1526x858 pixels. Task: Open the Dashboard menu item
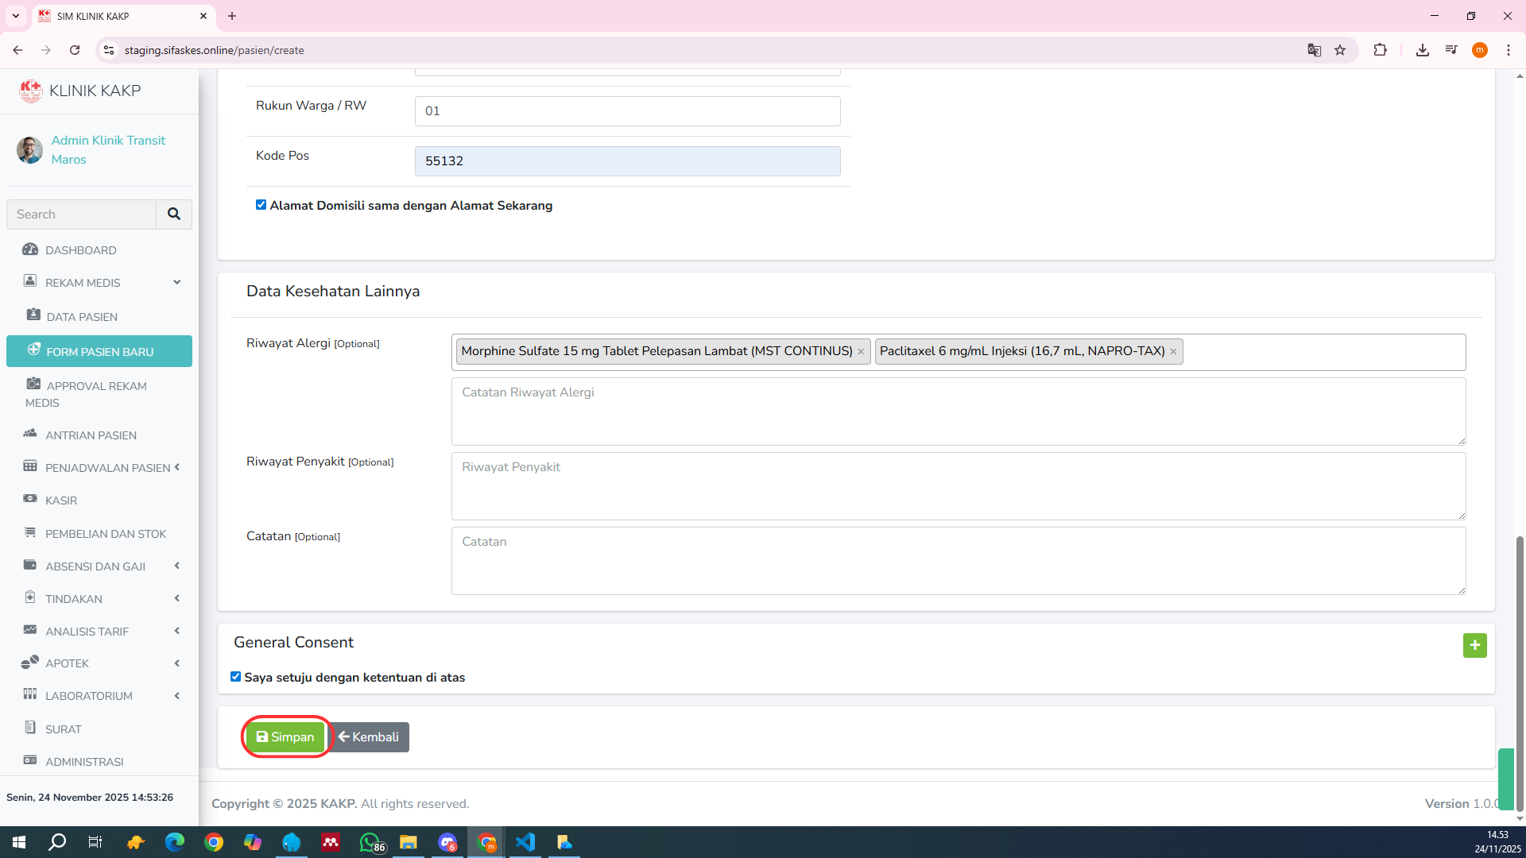(80, 250)
